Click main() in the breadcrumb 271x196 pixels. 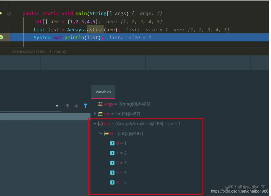tap(60, 51)
